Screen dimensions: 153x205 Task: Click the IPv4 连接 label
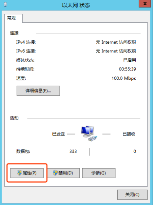click(x=26, y=42)
